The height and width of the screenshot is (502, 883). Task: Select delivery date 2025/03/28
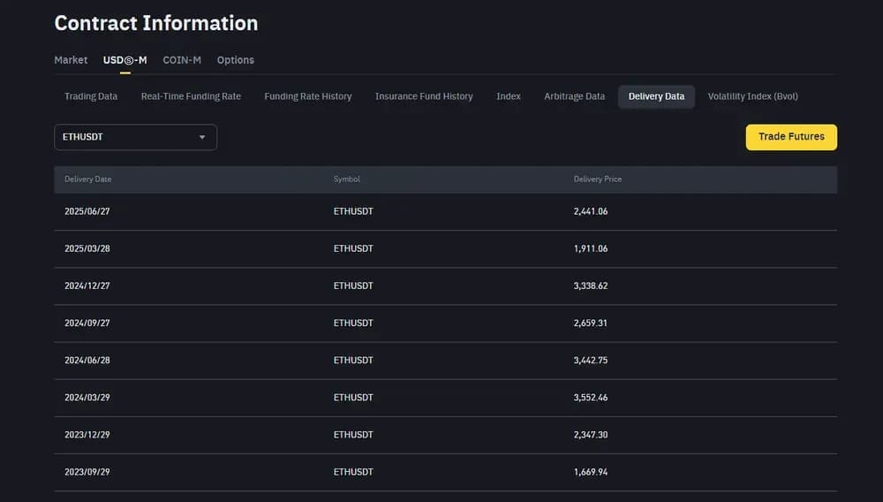[87, 248]
